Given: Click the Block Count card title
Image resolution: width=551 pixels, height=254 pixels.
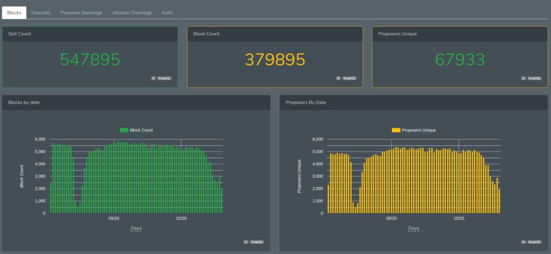Looking at the screenshot, I should tap(206, 34).
